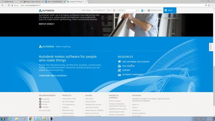Reload the page with refresh icon
The image size is (215, 121).
pyautogui.click(x=9, y=5)
